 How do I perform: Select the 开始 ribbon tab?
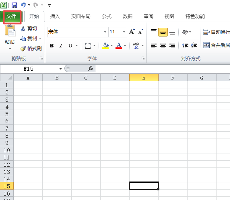pyautogui.click(x=34, y=16)
